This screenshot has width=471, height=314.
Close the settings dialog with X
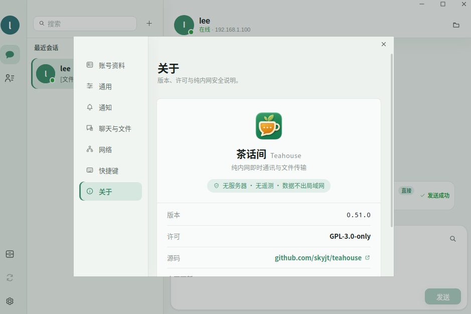pyautogui.click(x=384, y=44)
